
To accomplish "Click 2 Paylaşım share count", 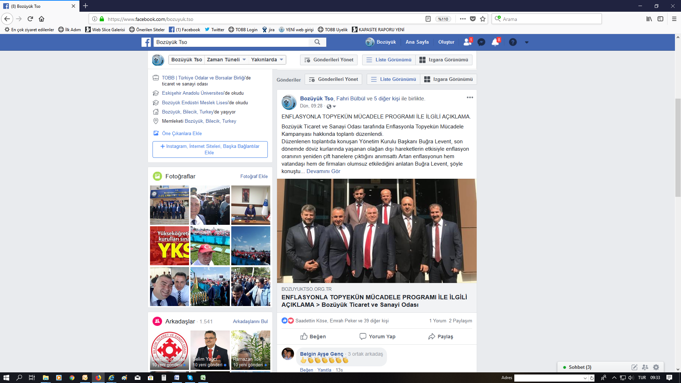I will tap(460, 321).
